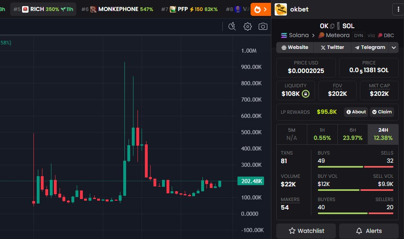Click the 1.00M price axis label
The width and height of the screenshot is (404, 239).
coord(249,51)
